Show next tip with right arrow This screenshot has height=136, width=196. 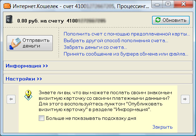185,99
